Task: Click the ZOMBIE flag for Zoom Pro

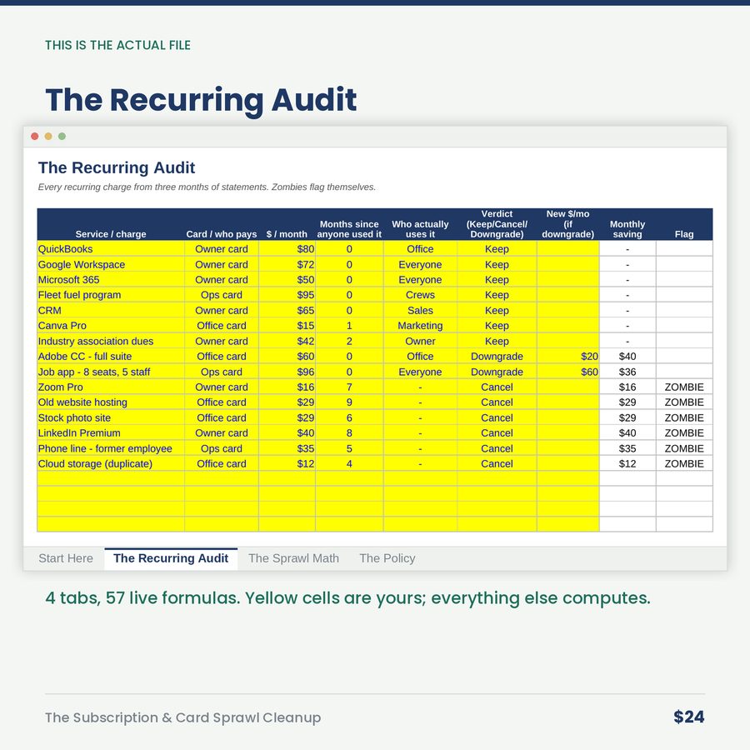Action: (x=684, y=387)
